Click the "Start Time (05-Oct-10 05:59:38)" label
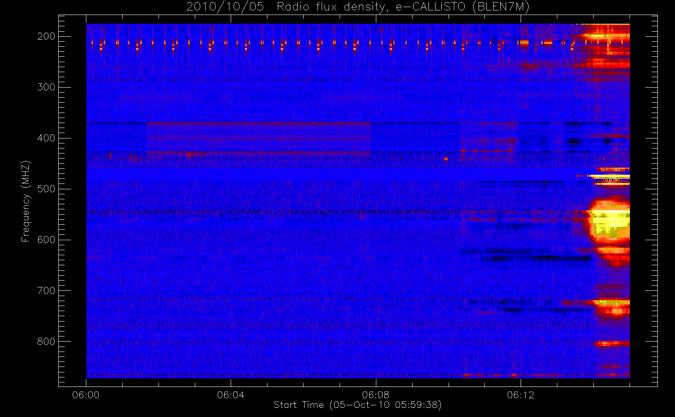The image size is (675, 417). point(358,405)
